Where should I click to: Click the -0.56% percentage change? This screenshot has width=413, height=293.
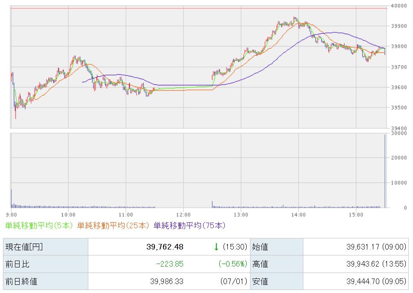(233, 264)
